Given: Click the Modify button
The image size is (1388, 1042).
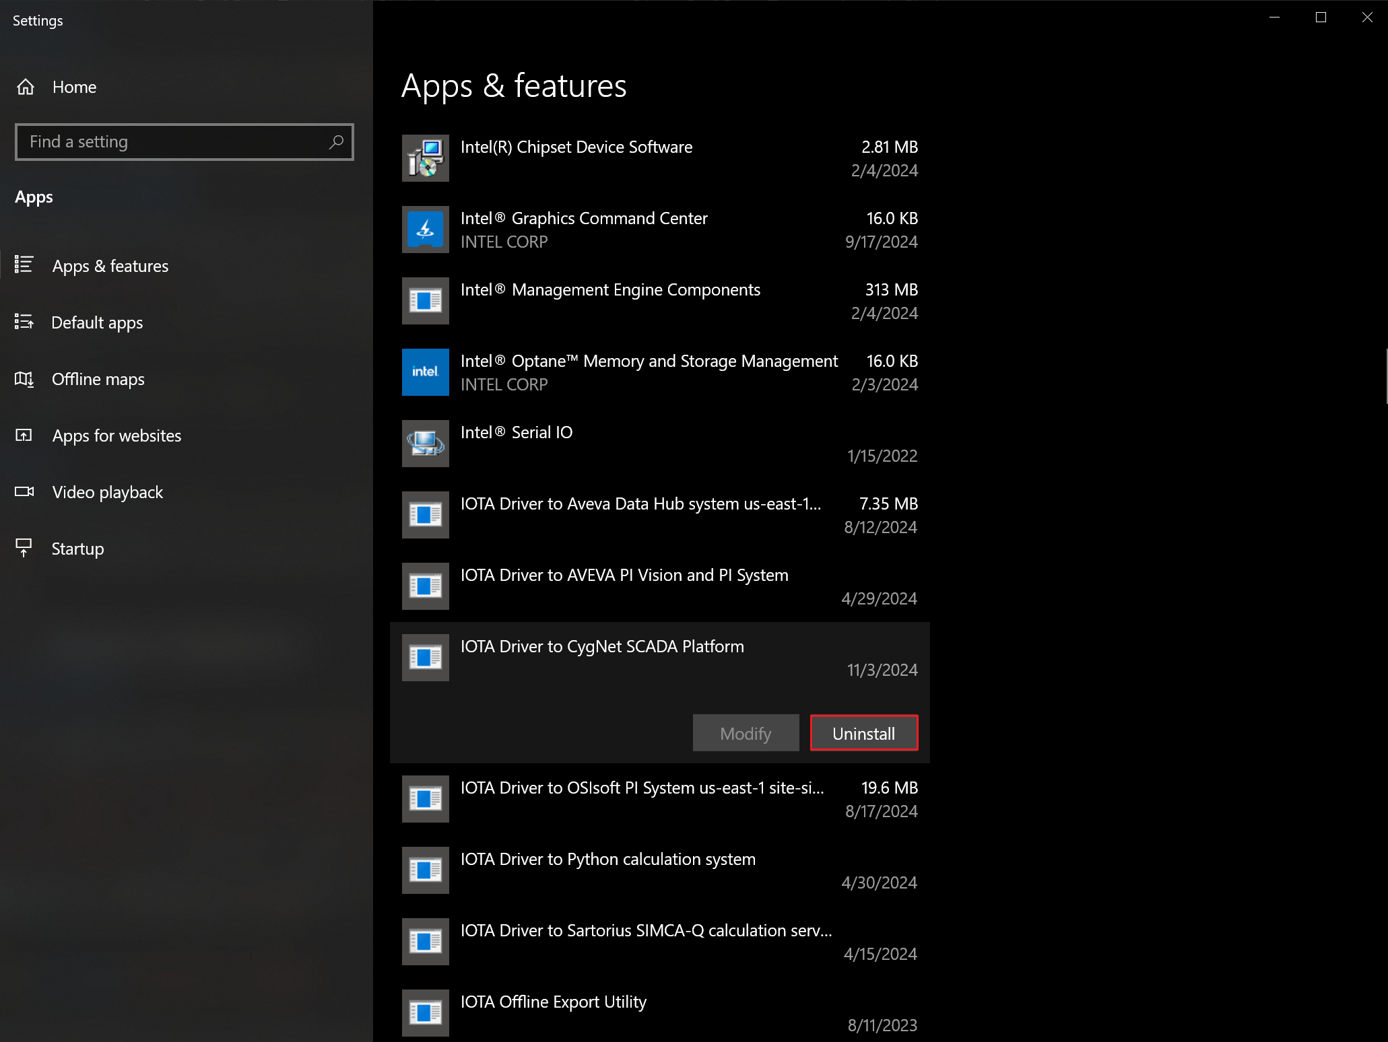Looking at the screenshot, I should 746,733.
